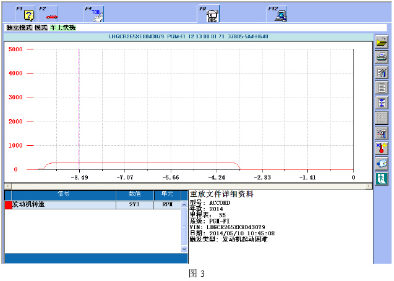
Task: Select the 独立模式 mode label
Action: (19, 28)
